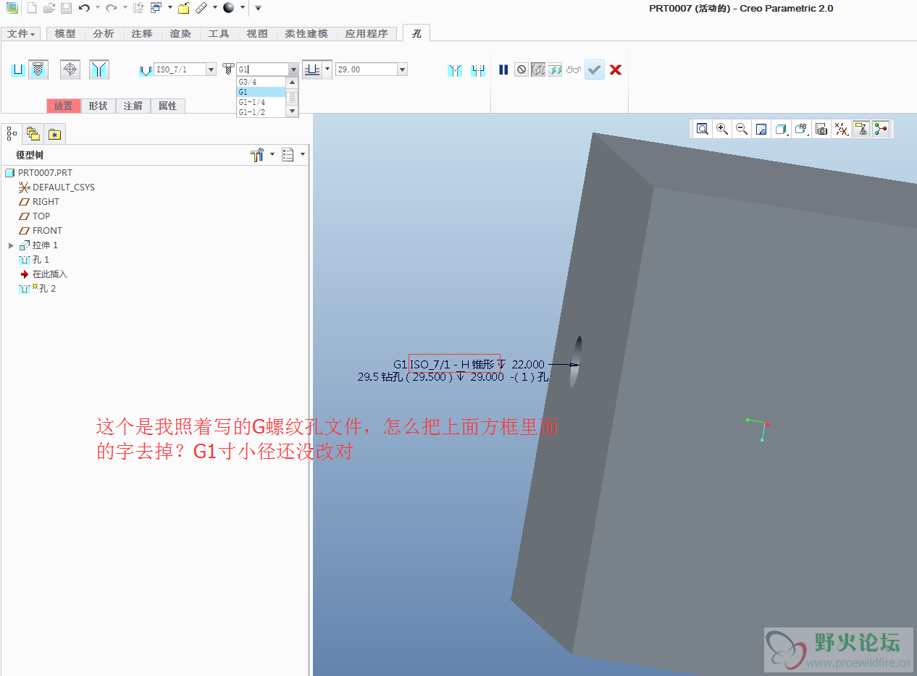Select the highlighted G1 list entry
The image size is (917, 676).
click(261, 92)
